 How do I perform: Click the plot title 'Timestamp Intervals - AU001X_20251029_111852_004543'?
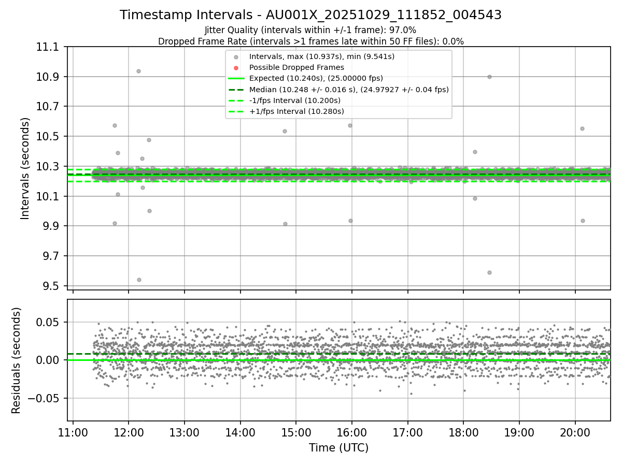pos(310,15)
